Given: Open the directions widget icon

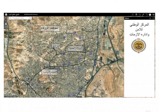Looking at the screenshot, I should [147, 15].
